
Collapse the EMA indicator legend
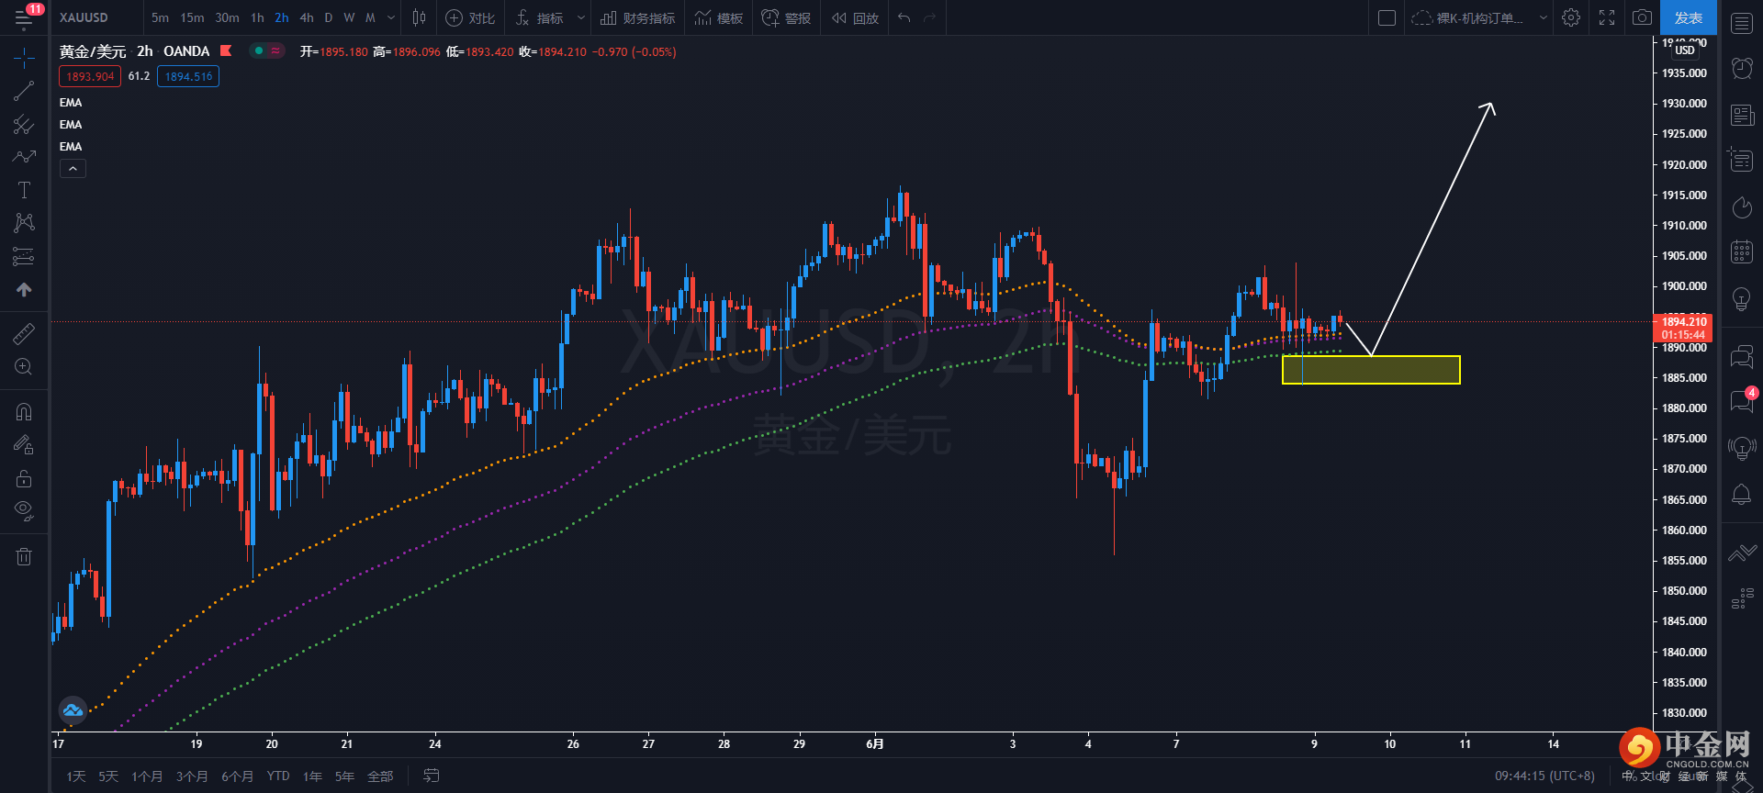[x=73, y=169]
